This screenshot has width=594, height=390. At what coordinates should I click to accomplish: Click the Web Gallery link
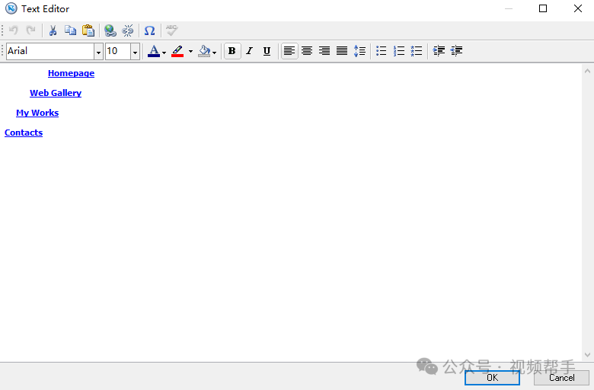[56, 93]
